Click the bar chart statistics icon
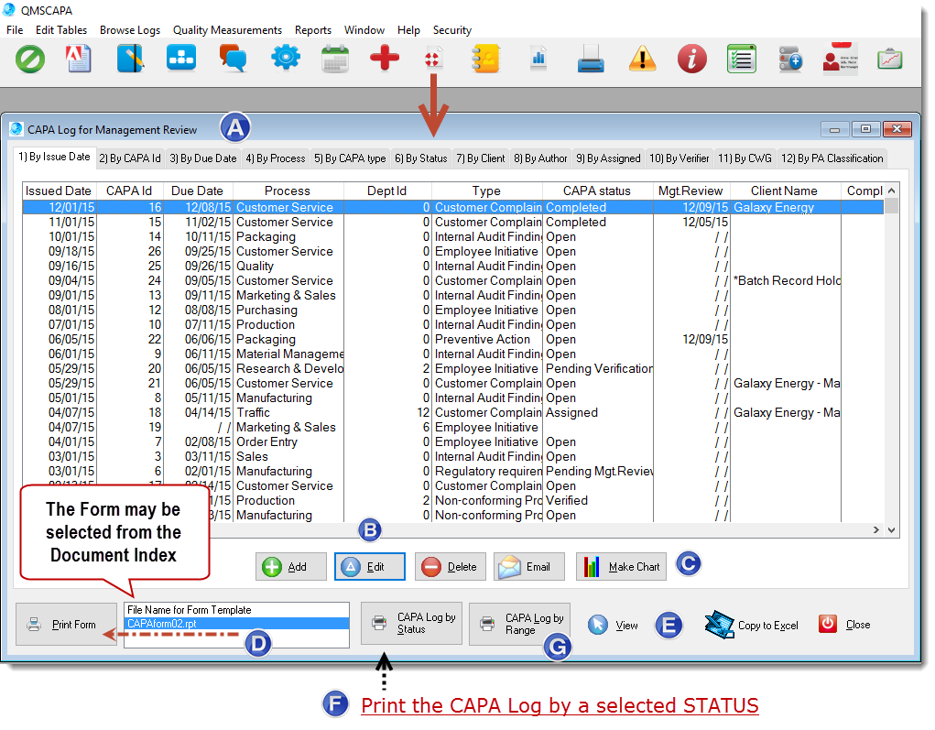935x730 pixels. [538, 58]
